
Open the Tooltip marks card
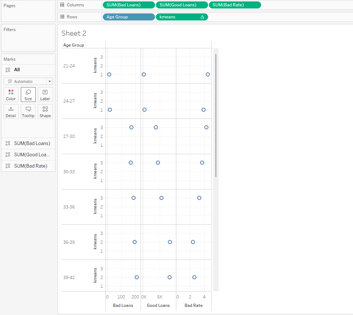pos(28,111)
